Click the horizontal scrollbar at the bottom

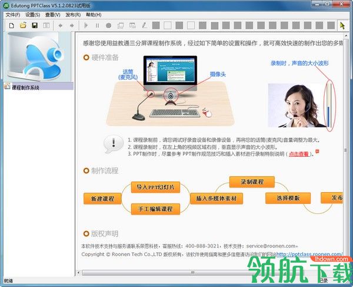(192, 273)
